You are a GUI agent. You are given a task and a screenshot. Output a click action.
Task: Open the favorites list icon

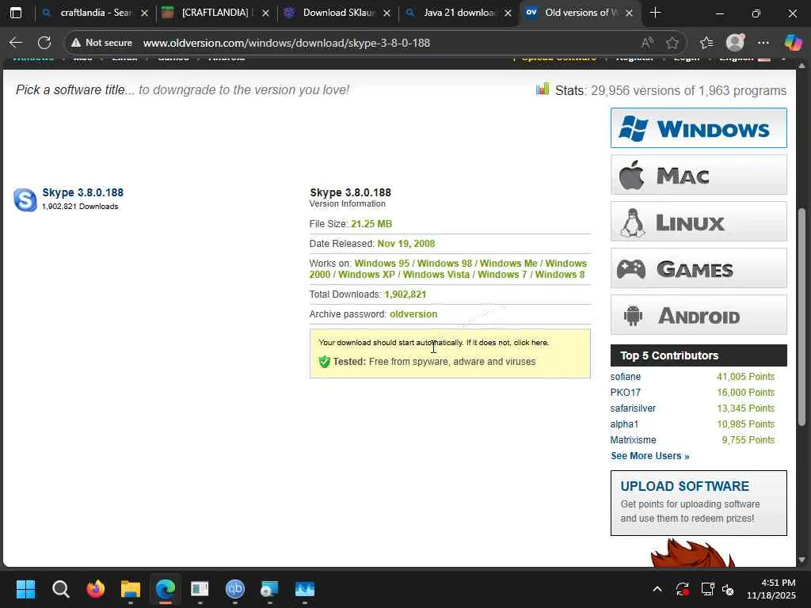[706, 43]
